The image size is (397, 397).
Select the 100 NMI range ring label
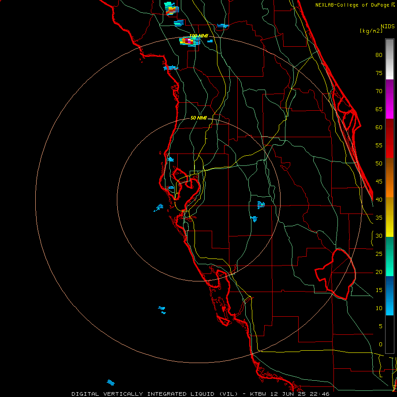click(x=198, y=36)
